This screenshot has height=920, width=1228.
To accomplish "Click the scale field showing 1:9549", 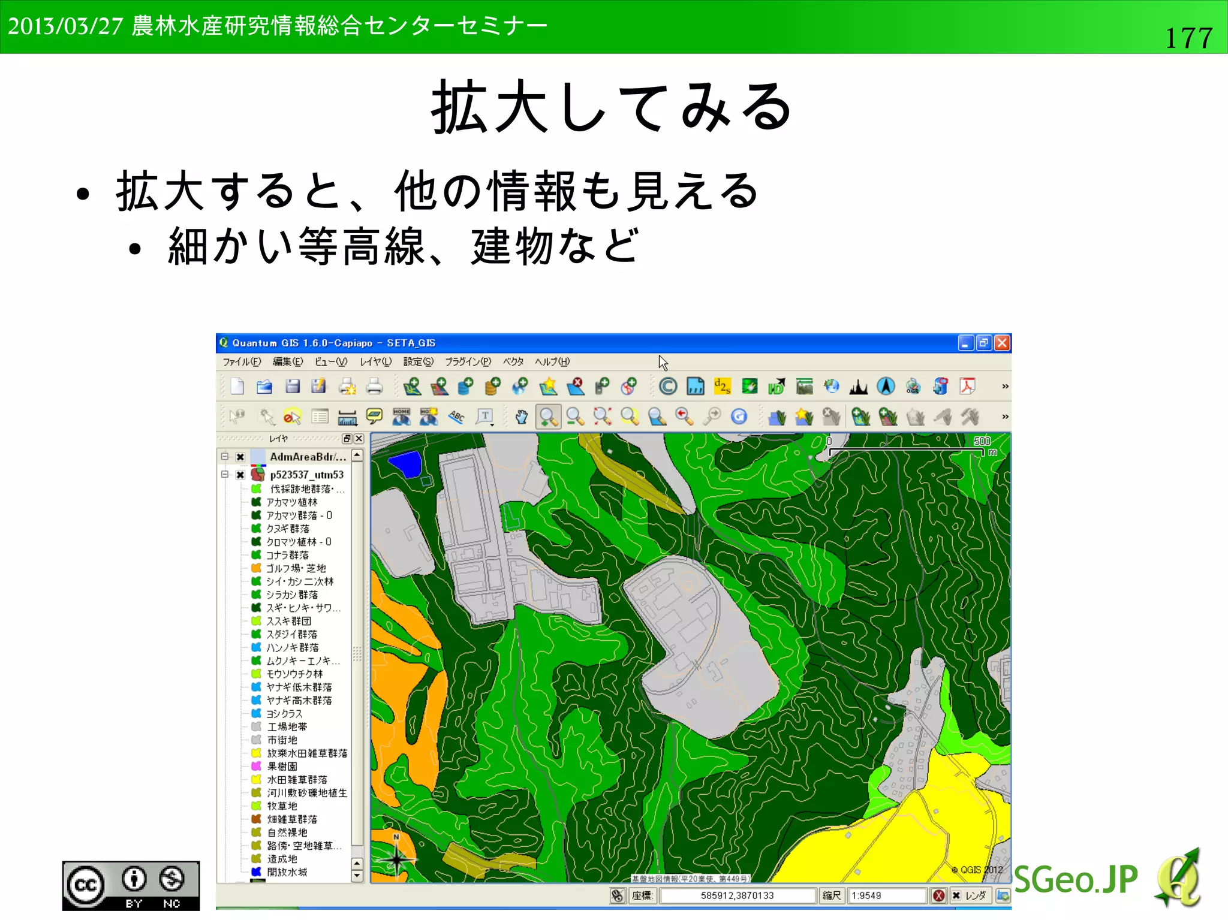I will (x=888, y=895).
